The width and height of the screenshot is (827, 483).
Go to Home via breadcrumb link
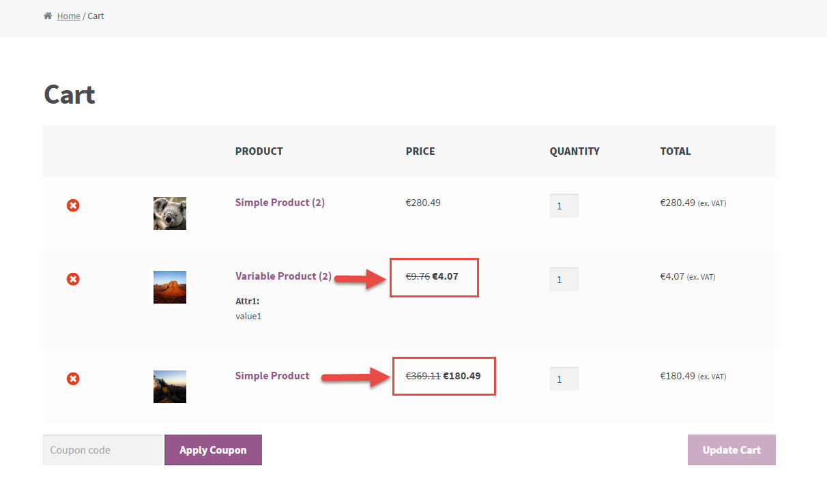[x=68, y=16]
